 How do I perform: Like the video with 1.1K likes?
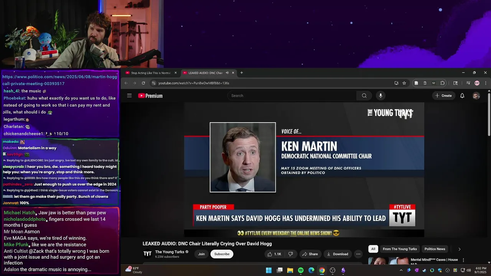pyautogui.click(x=275, y=254)
